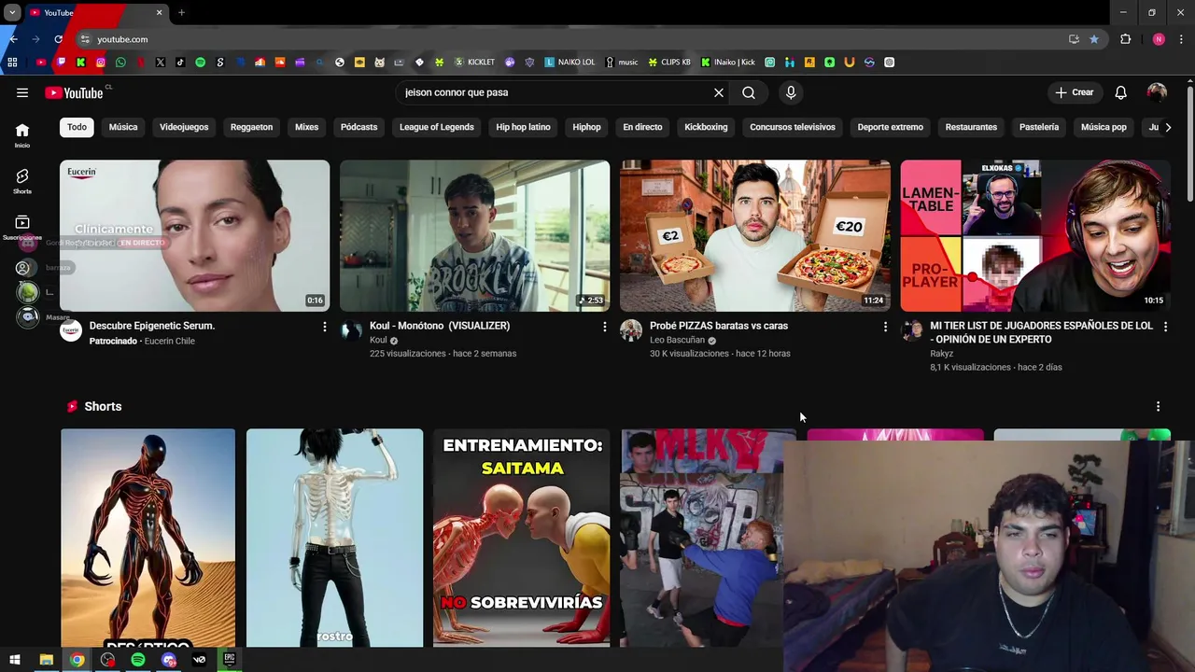Open OBS from the taskbar
The width and height of the screenshot is (1195, 672).
point(107,660)
